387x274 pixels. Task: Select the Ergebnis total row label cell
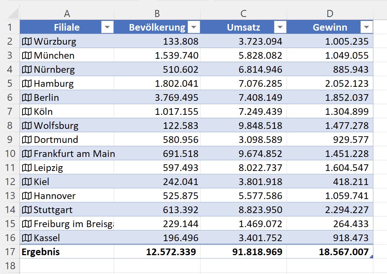tap(67, 252)
